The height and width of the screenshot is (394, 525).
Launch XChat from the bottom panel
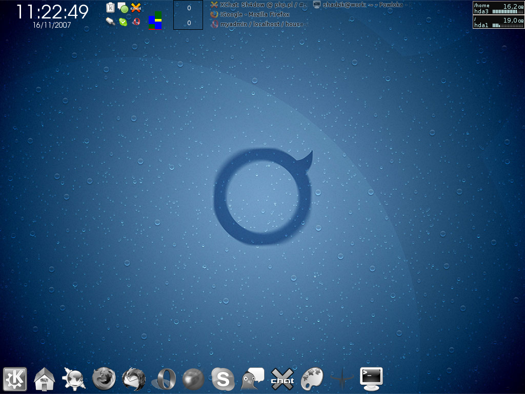pos(282,379)
